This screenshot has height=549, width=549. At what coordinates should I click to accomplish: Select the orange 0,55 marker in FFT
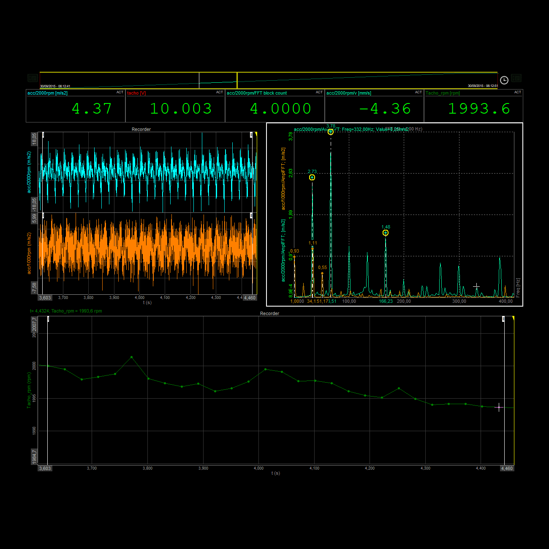pos(322,273)
